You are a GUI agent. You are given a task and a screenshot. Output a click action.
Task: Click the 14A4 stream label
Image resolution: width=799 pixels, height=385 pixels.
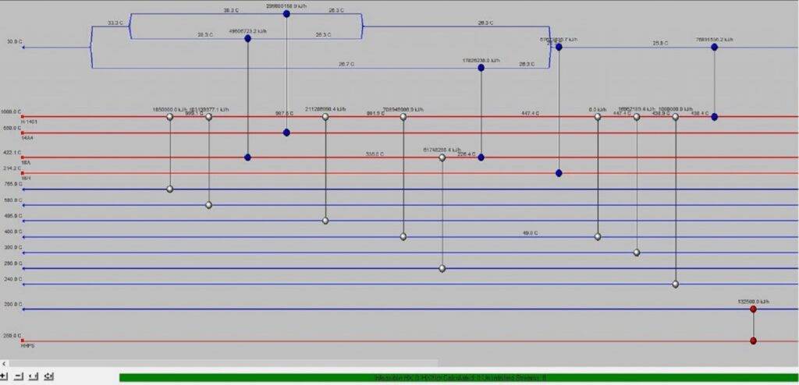coord(27,138)
